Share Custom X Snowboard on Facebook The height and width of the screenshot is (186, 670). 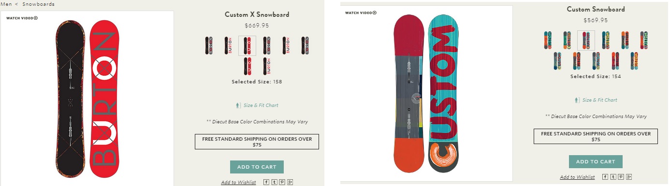coord(266,182)
